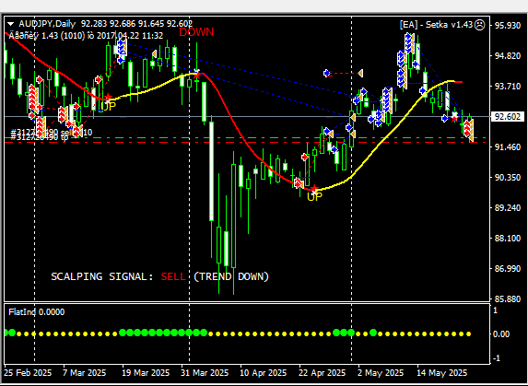Click the (TREND DOWN) text
The image size is (528, 386).
tap(231, 276)
